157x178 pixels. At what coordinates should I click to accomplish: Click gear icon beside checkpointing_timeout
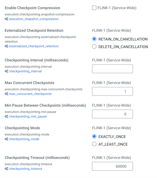click(6, 169)
